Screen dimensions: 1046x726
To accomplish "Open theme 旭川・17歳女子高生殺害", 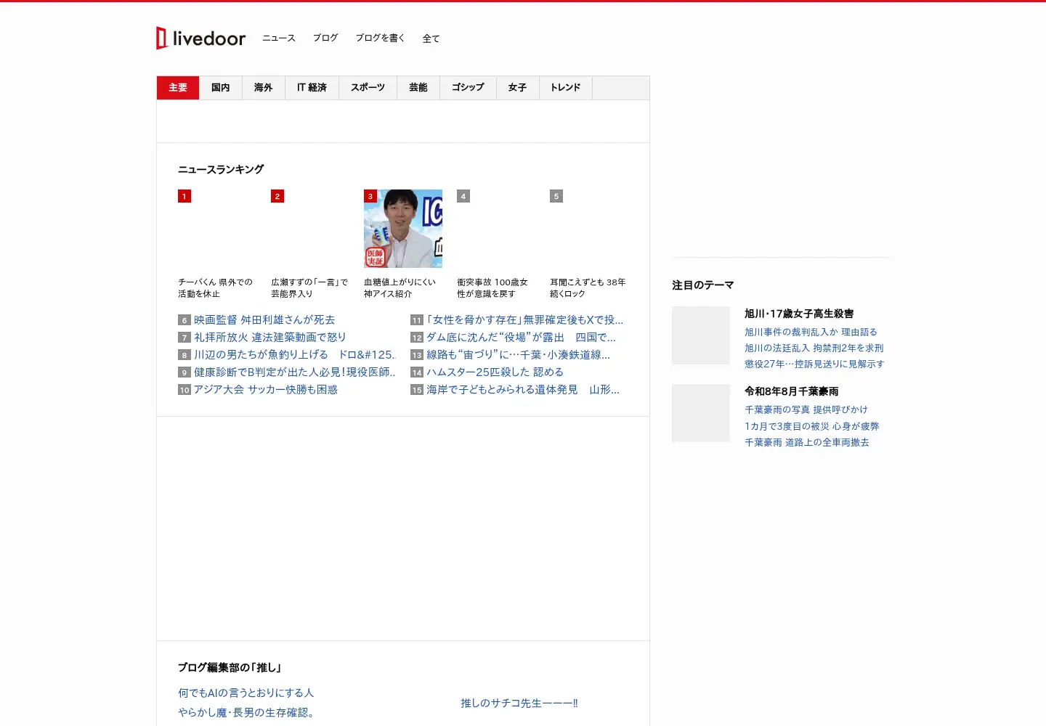I will pos(799,314).
